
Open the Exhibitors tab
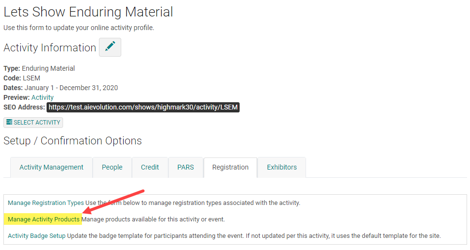tap(282, 167)
